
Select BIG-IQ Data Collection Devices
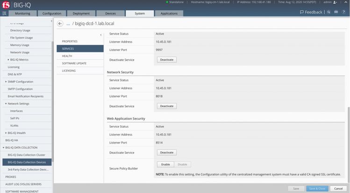point(27,162)
